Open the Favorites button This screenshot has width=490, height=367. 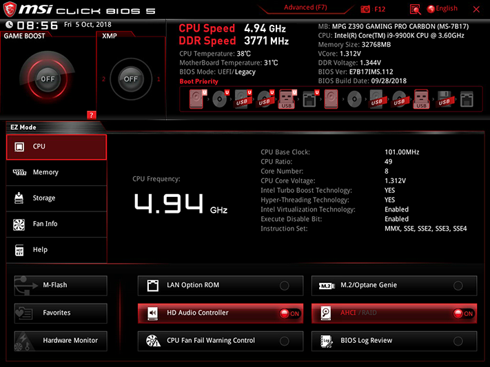[x=61, y=313]
